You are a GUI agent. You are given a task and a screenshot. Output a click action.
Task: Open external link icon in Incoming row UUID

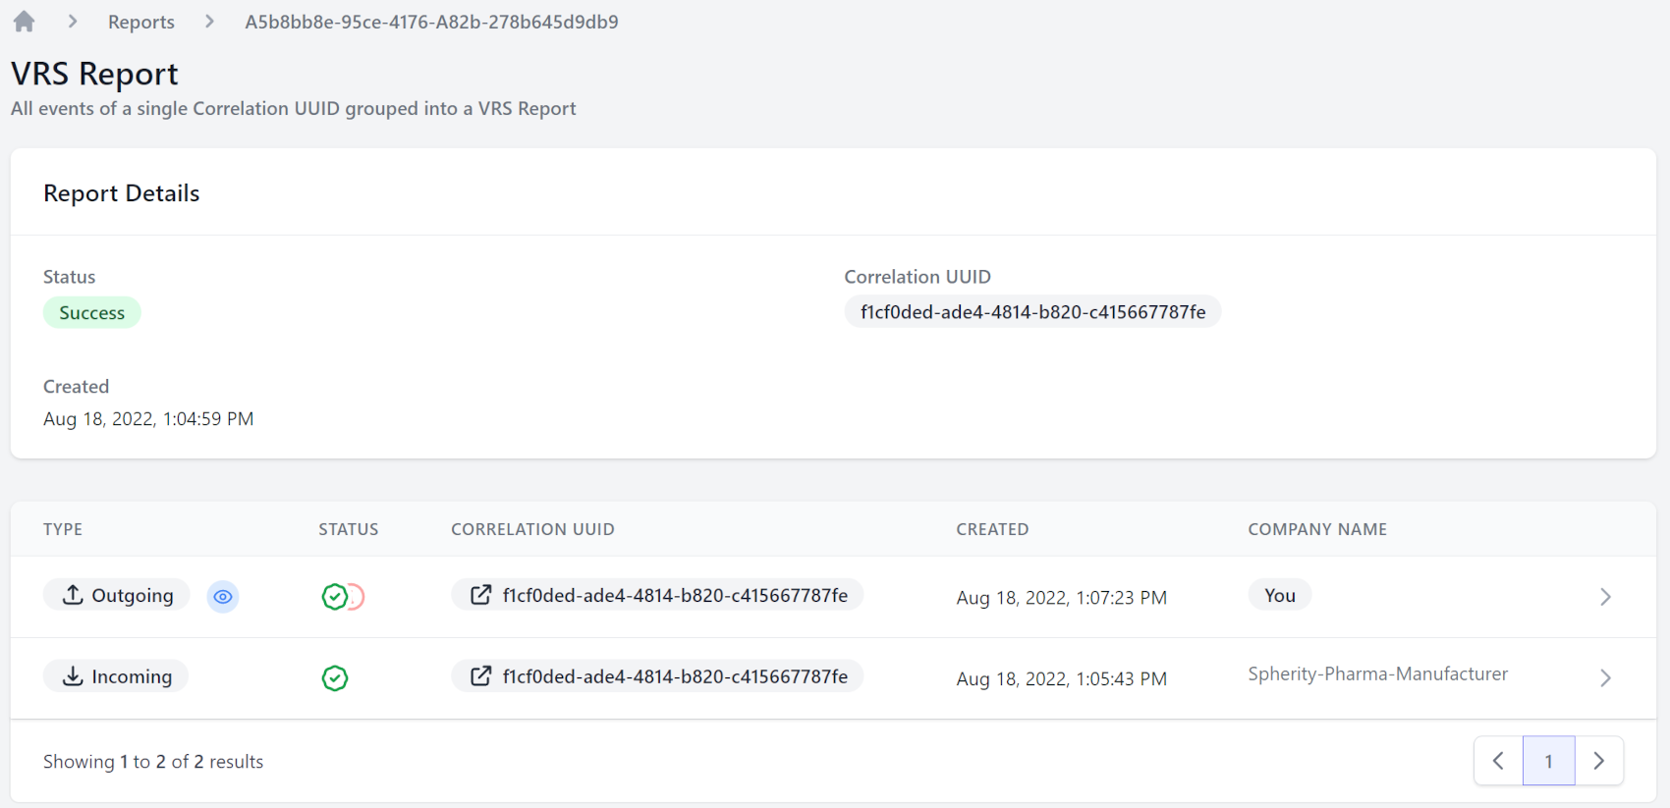(480, 676)
